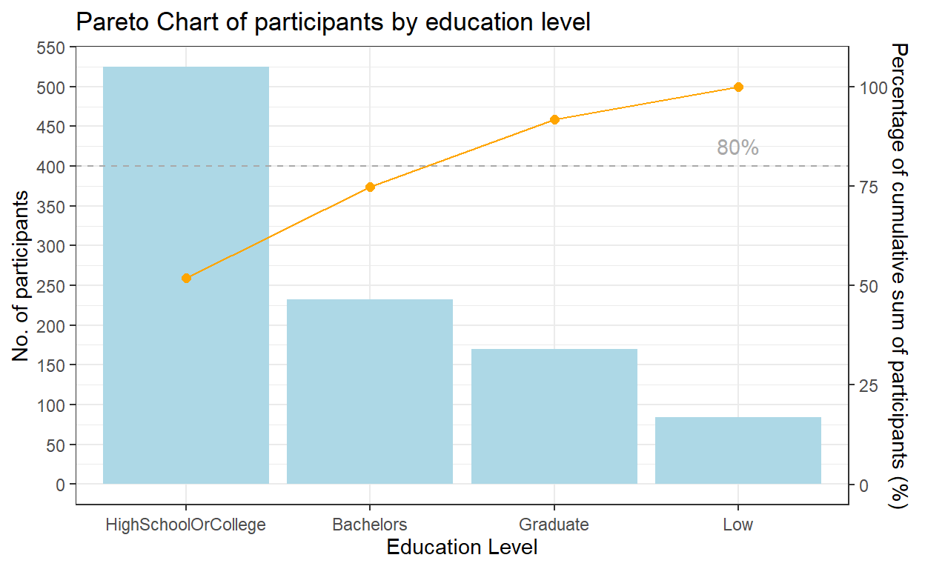Click the No. of participants axis title
The image size is (925, 569).
pos(21,276)
